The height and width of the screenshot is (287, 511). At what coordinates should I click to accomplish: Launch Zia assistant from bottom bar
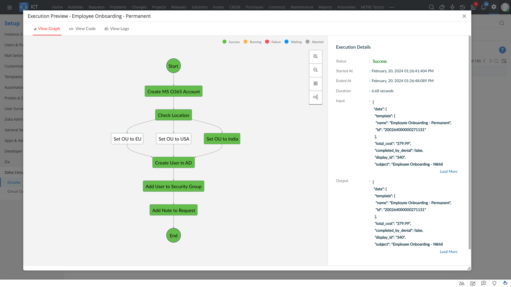[x=462, y=283]
